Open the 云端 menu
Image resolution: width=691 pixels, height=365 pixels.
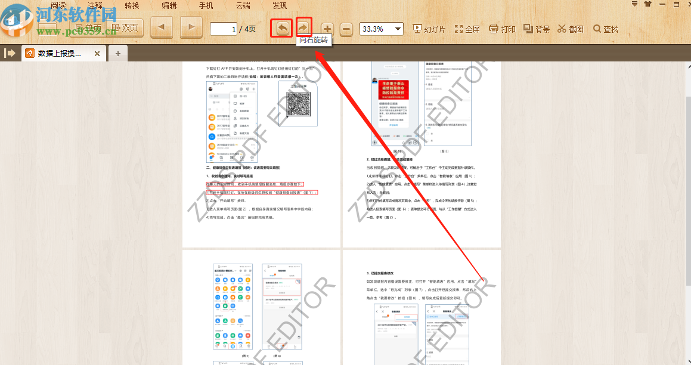pyautogui.click(x=243, y=5)
